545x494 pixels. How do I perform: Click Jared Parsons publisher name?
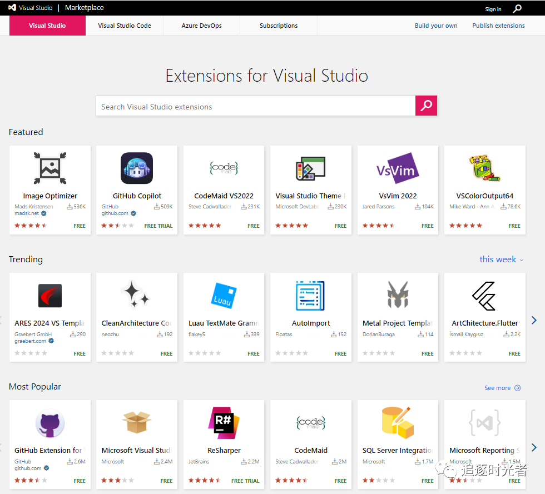pos(378,206)
